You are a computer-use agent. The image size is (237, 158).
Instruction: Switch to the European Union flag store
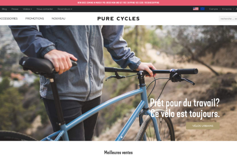pyautogui.click(x=202, y=9)
